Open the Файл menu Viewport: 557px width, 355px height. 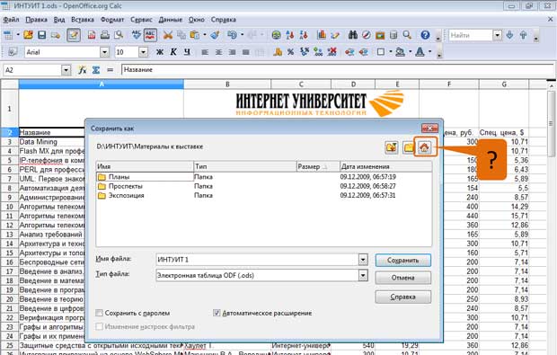11,20
